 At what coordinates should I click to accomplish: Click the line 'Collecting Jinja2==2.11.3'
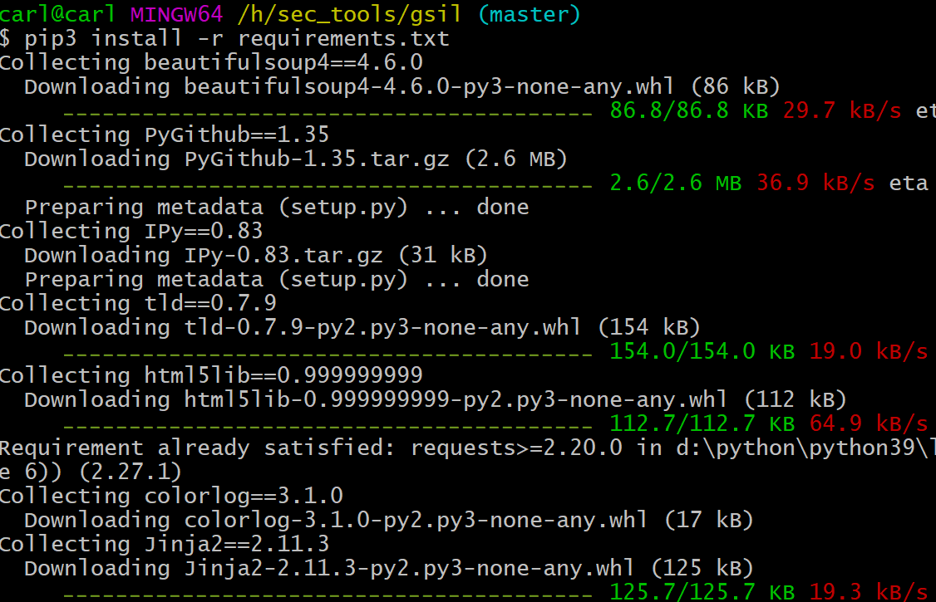(165, 544)
